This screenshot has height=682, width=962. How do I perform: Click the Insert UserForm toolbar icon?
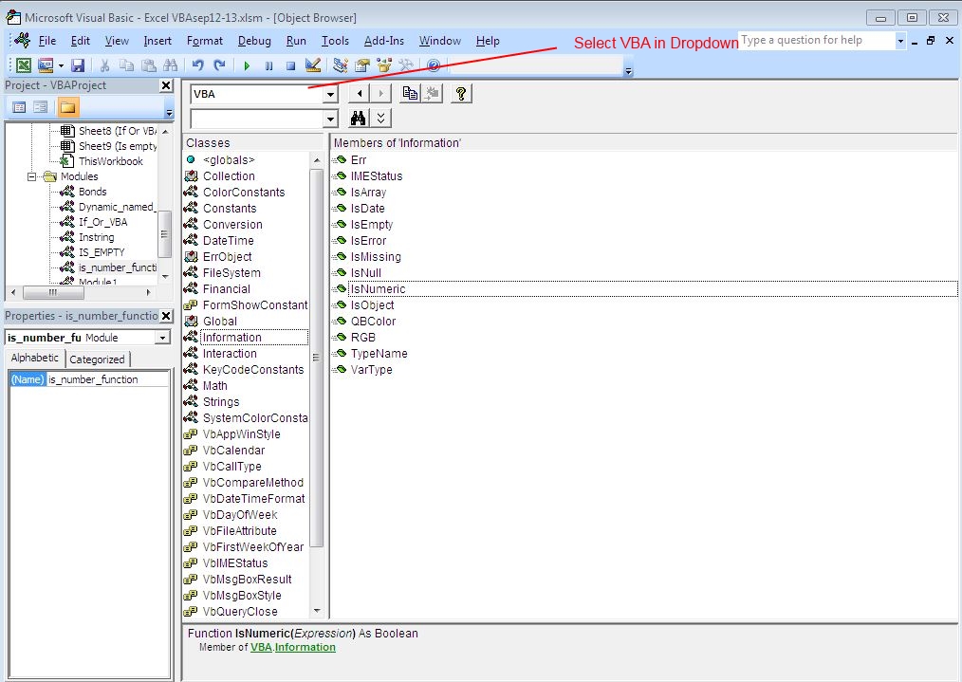[46, 65]
